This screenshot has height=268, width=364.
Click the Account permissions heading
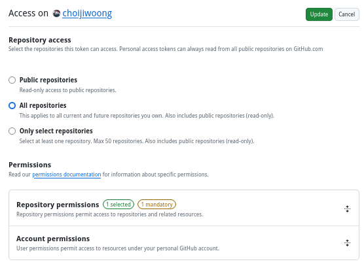pos(53,239)
